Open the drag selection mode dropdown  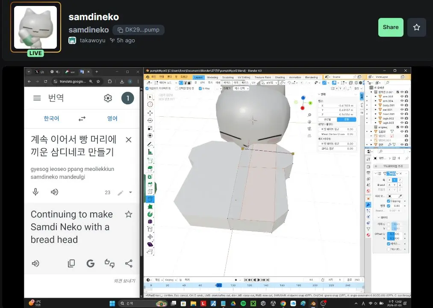point(241,88)
